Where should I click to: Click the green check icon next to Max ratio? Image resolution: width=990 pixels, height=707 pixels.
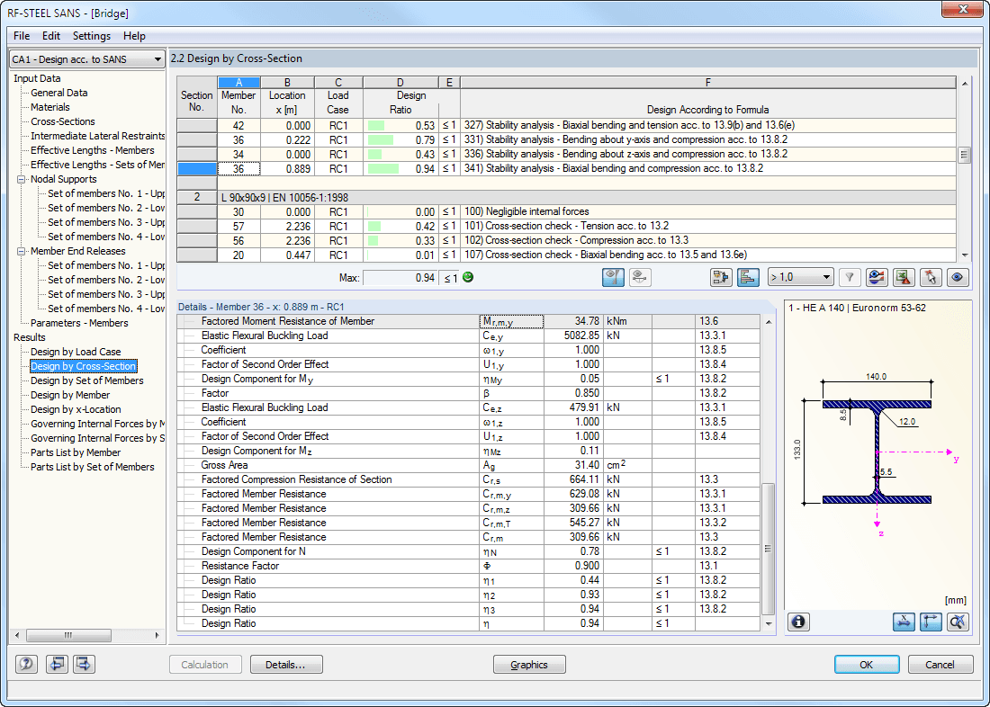[469, 277]
